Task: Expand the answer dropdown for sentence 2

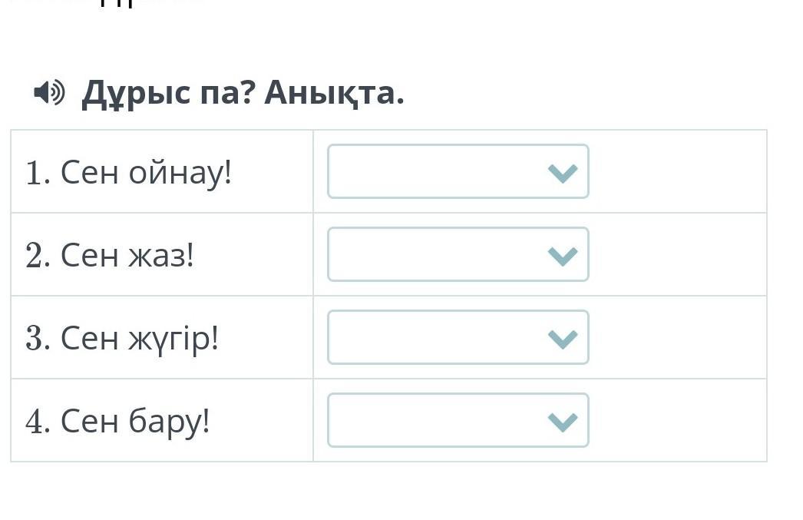Action: click(458, 254)
